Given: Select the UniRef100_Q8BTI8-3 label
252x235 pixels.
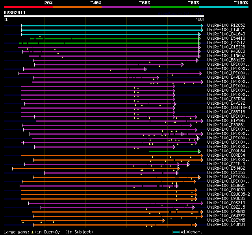Looking at the screenshot, I should 228,108.
